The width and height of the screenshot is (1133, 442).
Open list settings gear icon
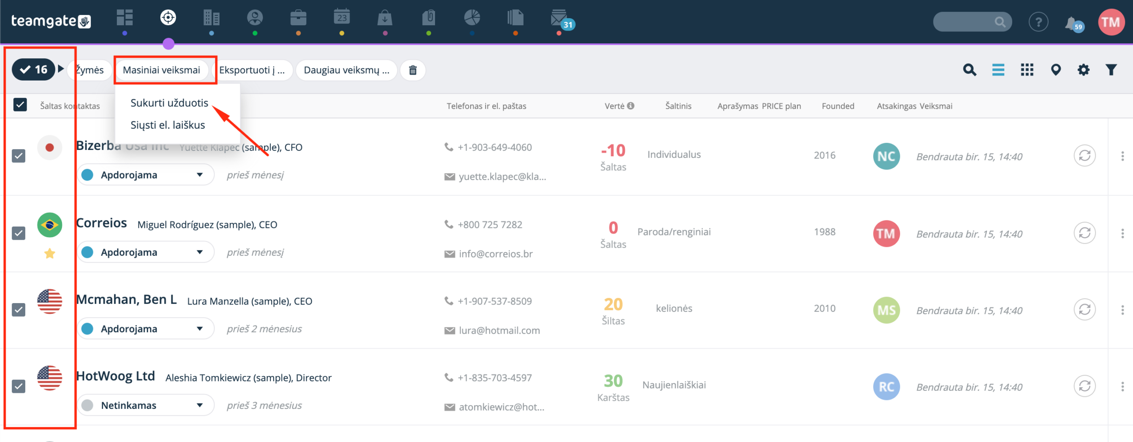(x=1083, y=69)
